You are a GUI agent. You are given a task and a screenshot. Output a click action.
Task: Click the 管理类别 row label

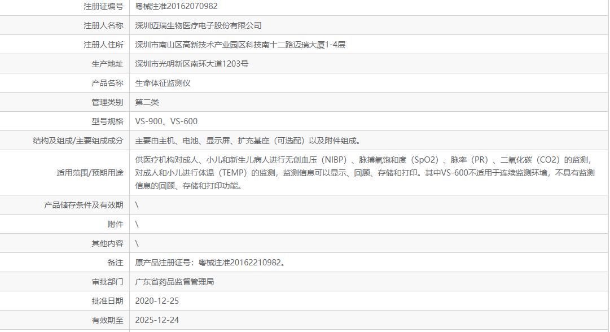coord(108,102)
